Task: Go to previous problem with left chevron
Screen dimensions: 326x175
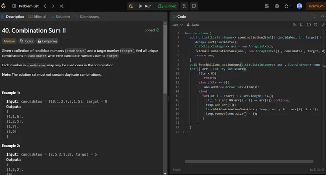Action: (x=45, y=6)
